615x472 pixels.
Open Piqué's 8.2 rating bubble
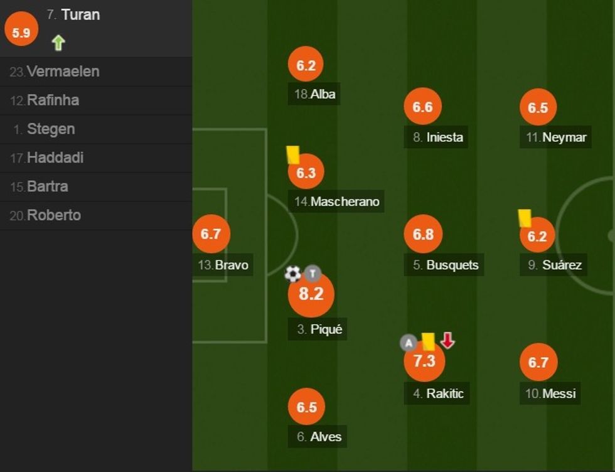tap(311, 294)
